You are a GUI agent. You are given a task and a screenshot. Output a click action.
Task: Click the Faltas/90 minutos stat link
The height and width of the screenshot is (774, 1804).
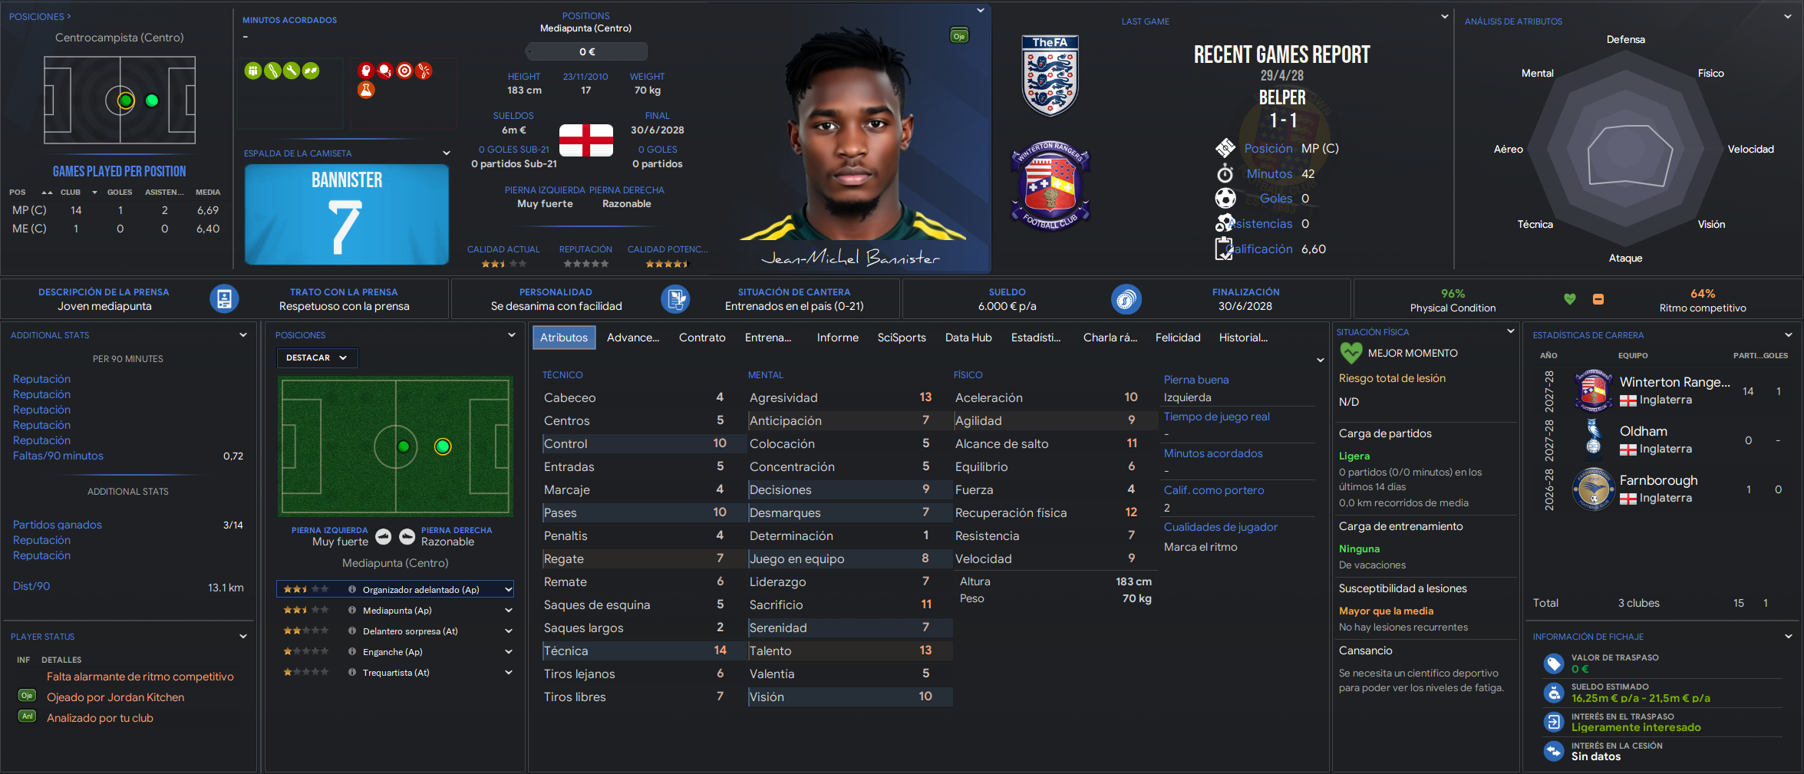point(58,456)
